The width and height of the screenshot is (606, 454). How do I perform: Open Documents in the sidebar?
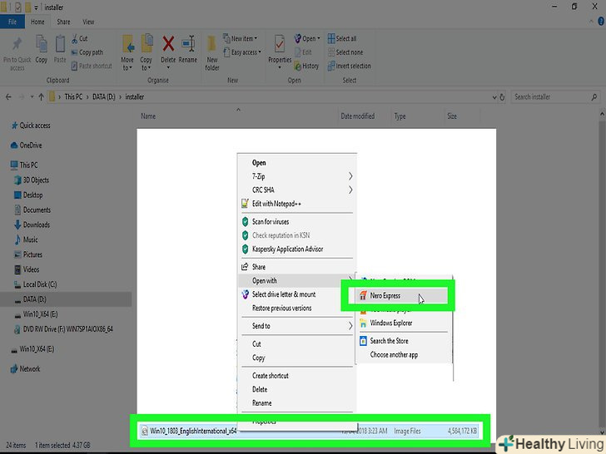pyautogui.click(x=32, y=210)
